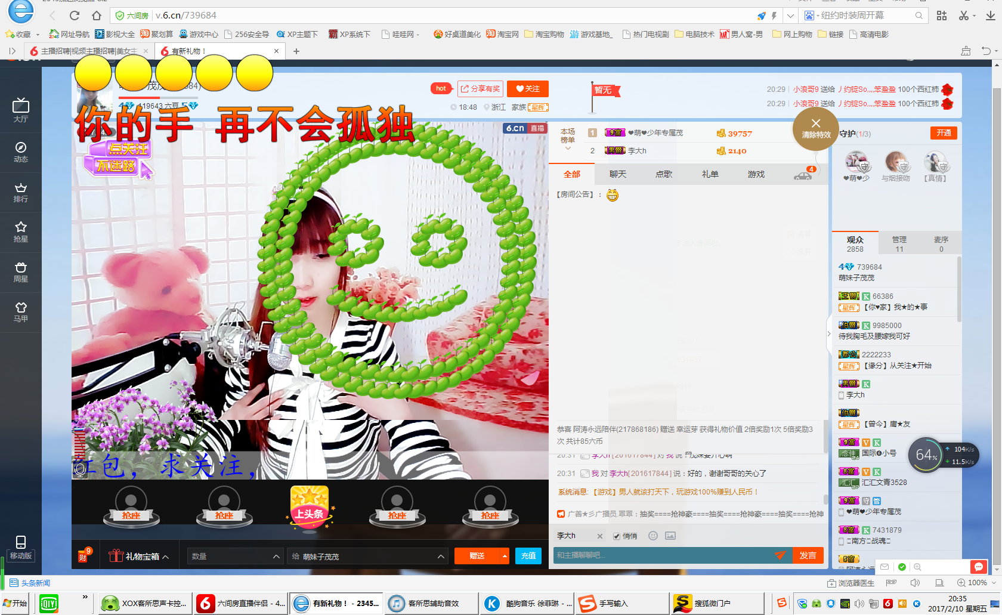Open the 马甲 sidebar icon
The height and width of the screenshot is (615, 1002).
21,312
